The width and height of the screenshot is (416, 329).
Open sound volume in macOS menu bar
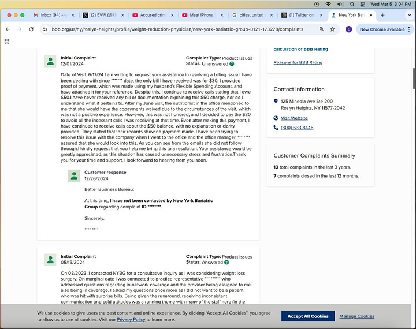[x=340, y=4]
